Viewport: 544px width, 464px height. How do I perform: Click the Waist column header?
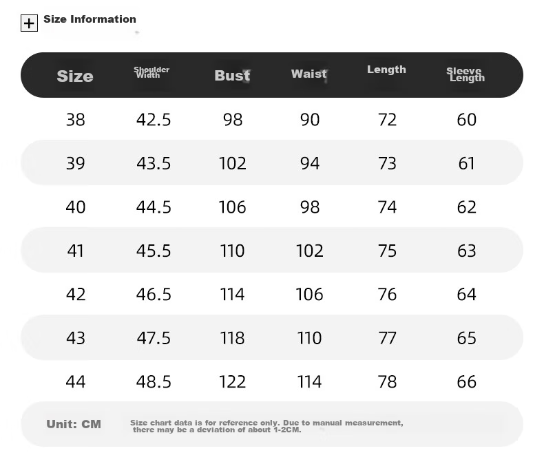coord(308,74)
